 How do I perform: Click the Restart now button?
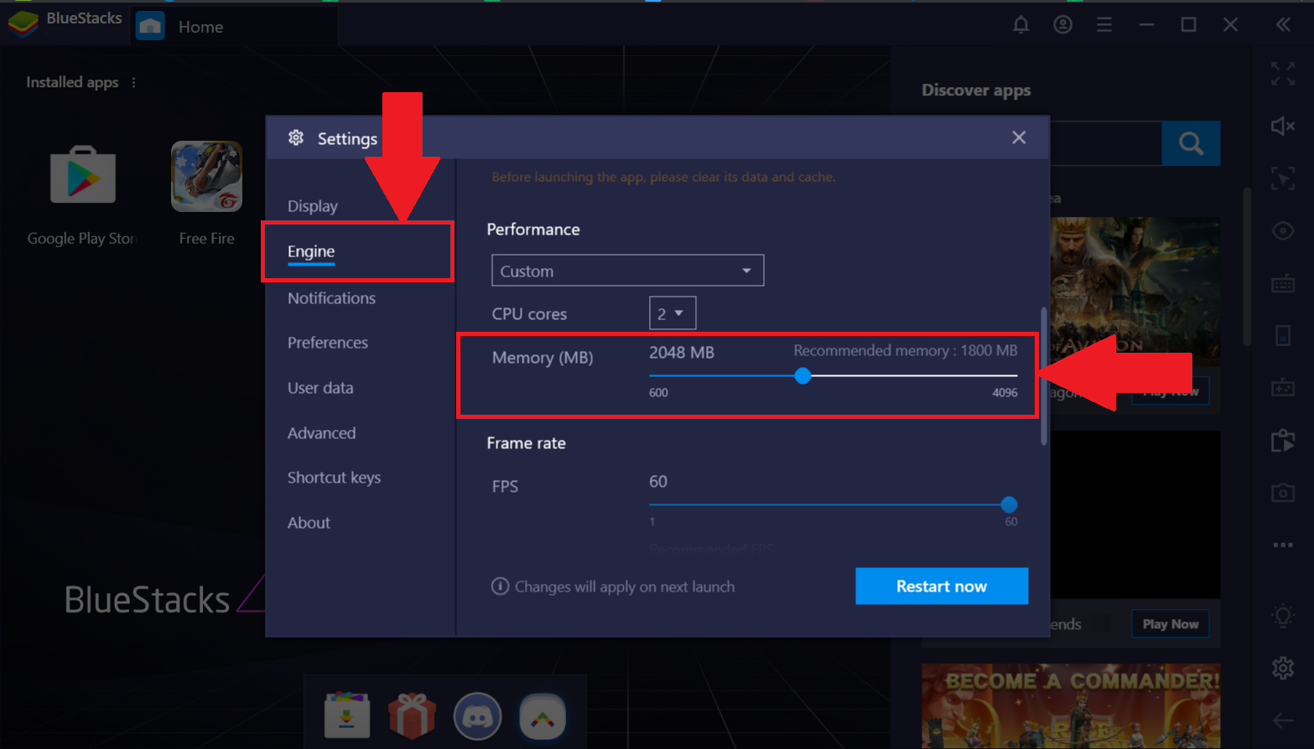(x=942, y=586)
